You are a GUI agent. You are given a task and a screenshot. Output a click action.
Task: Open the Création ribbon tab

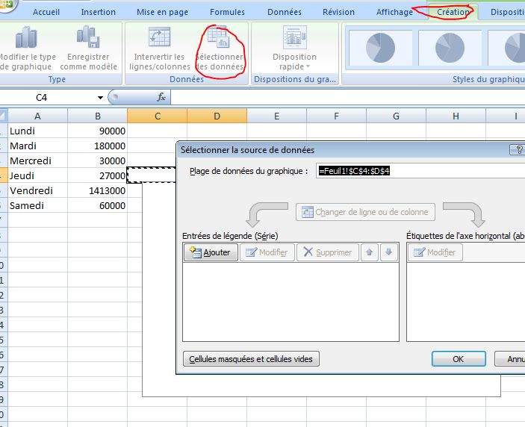453,12
